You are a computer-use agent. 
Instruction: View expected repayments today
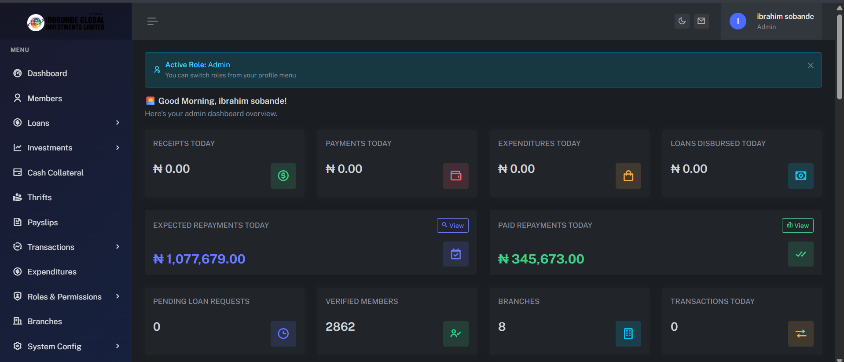(x=453, y=225)
